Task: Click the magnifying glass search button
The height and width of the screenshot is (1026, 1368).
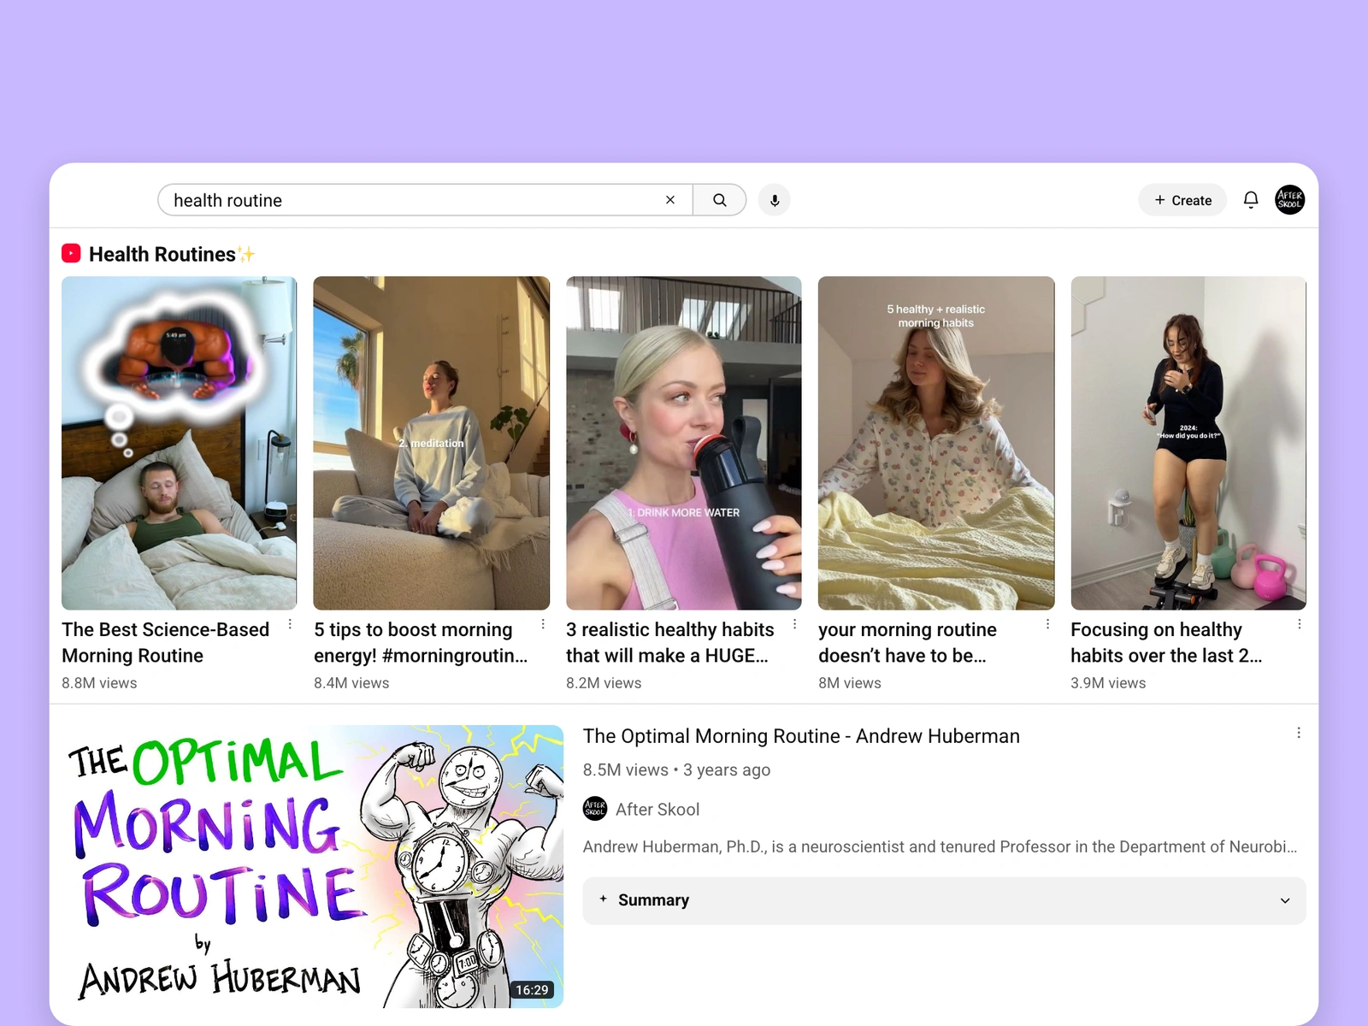Action: point(720,200)
